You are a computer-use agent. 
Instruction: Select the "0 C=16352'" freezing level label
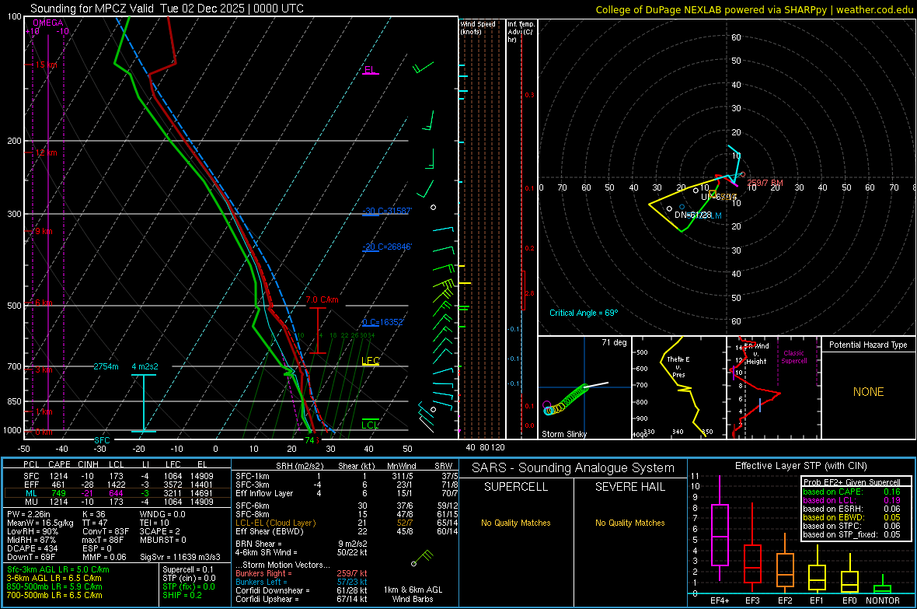click(x=383, y=322)
